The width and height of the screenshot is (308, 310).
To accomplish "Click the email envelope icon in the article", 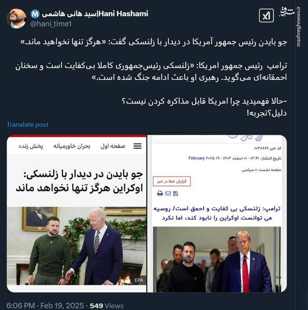I will [168, 193].
